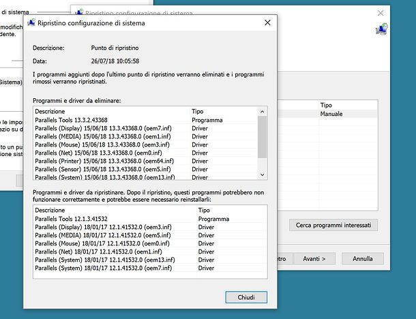
Task: Click the scrollbar thumb in eliminare list
Action: tap(263, 137)
